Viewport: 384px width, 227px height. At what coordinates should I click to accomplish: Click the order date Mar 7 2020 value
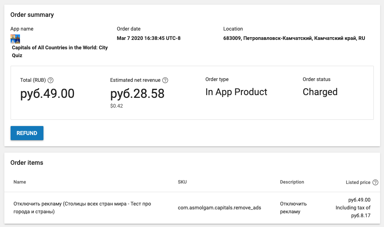point(149,38)
